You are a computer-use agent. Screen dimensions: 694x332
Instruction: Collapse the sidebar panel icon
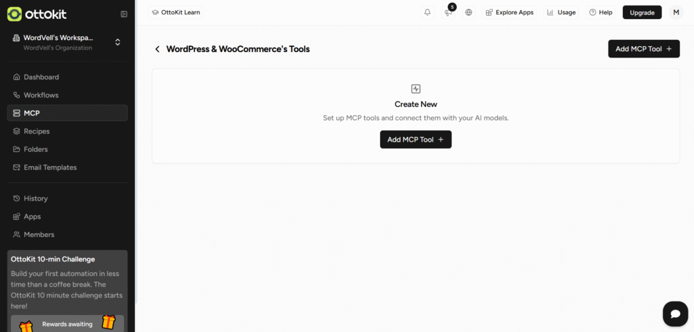[124, 14]
